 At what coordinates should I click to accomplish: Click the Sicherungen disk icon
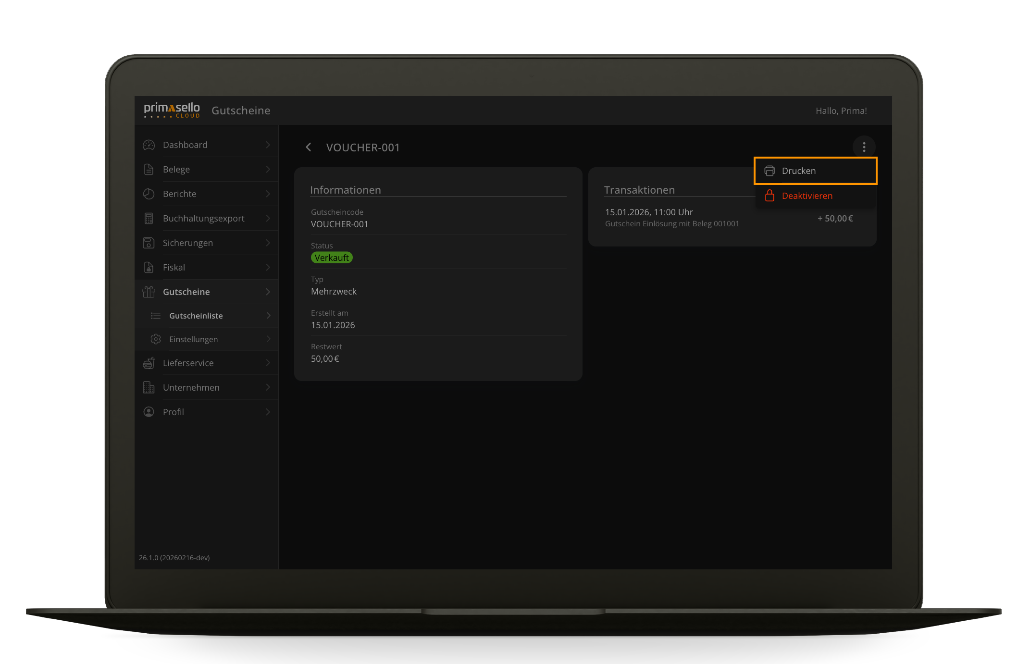point(149,243)
